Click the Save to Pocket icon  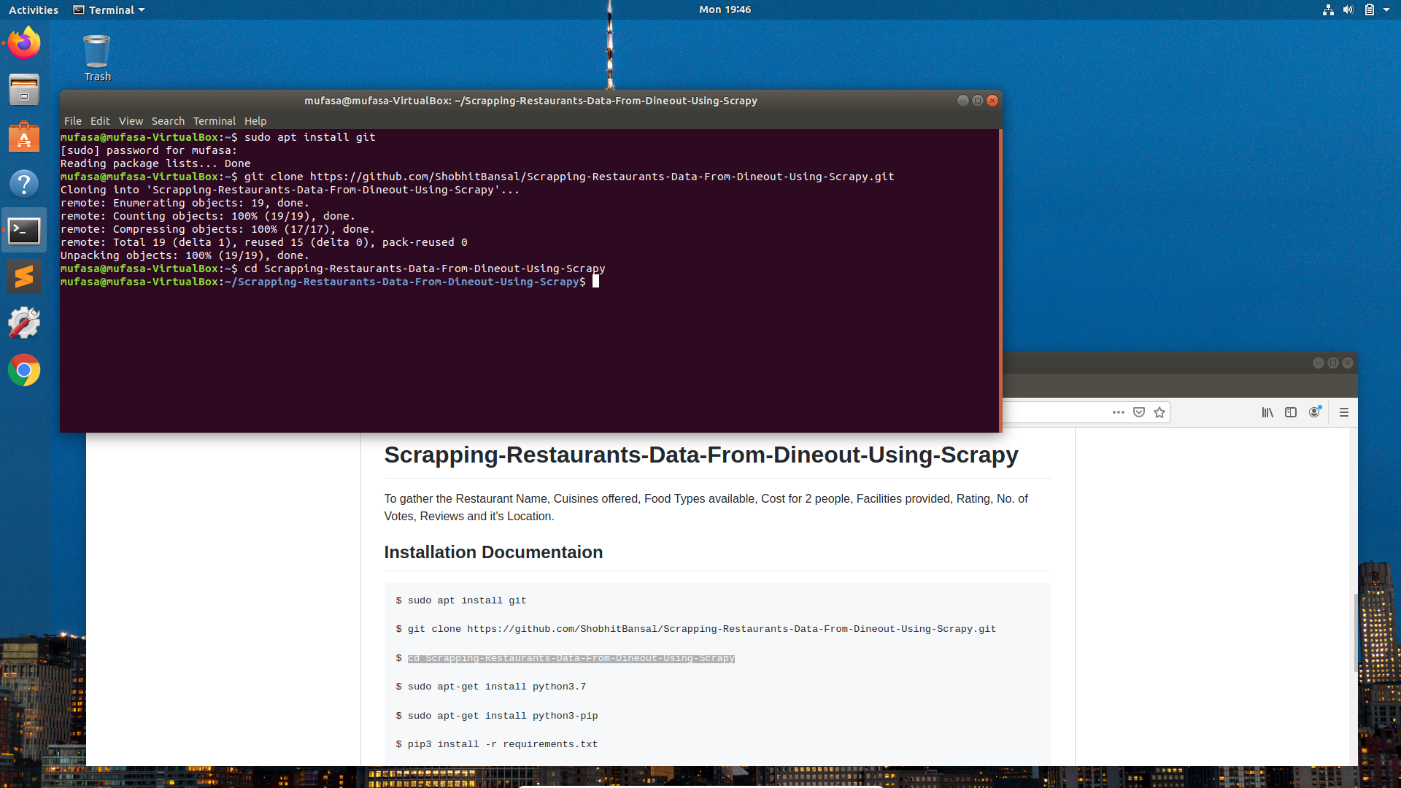1139,412
